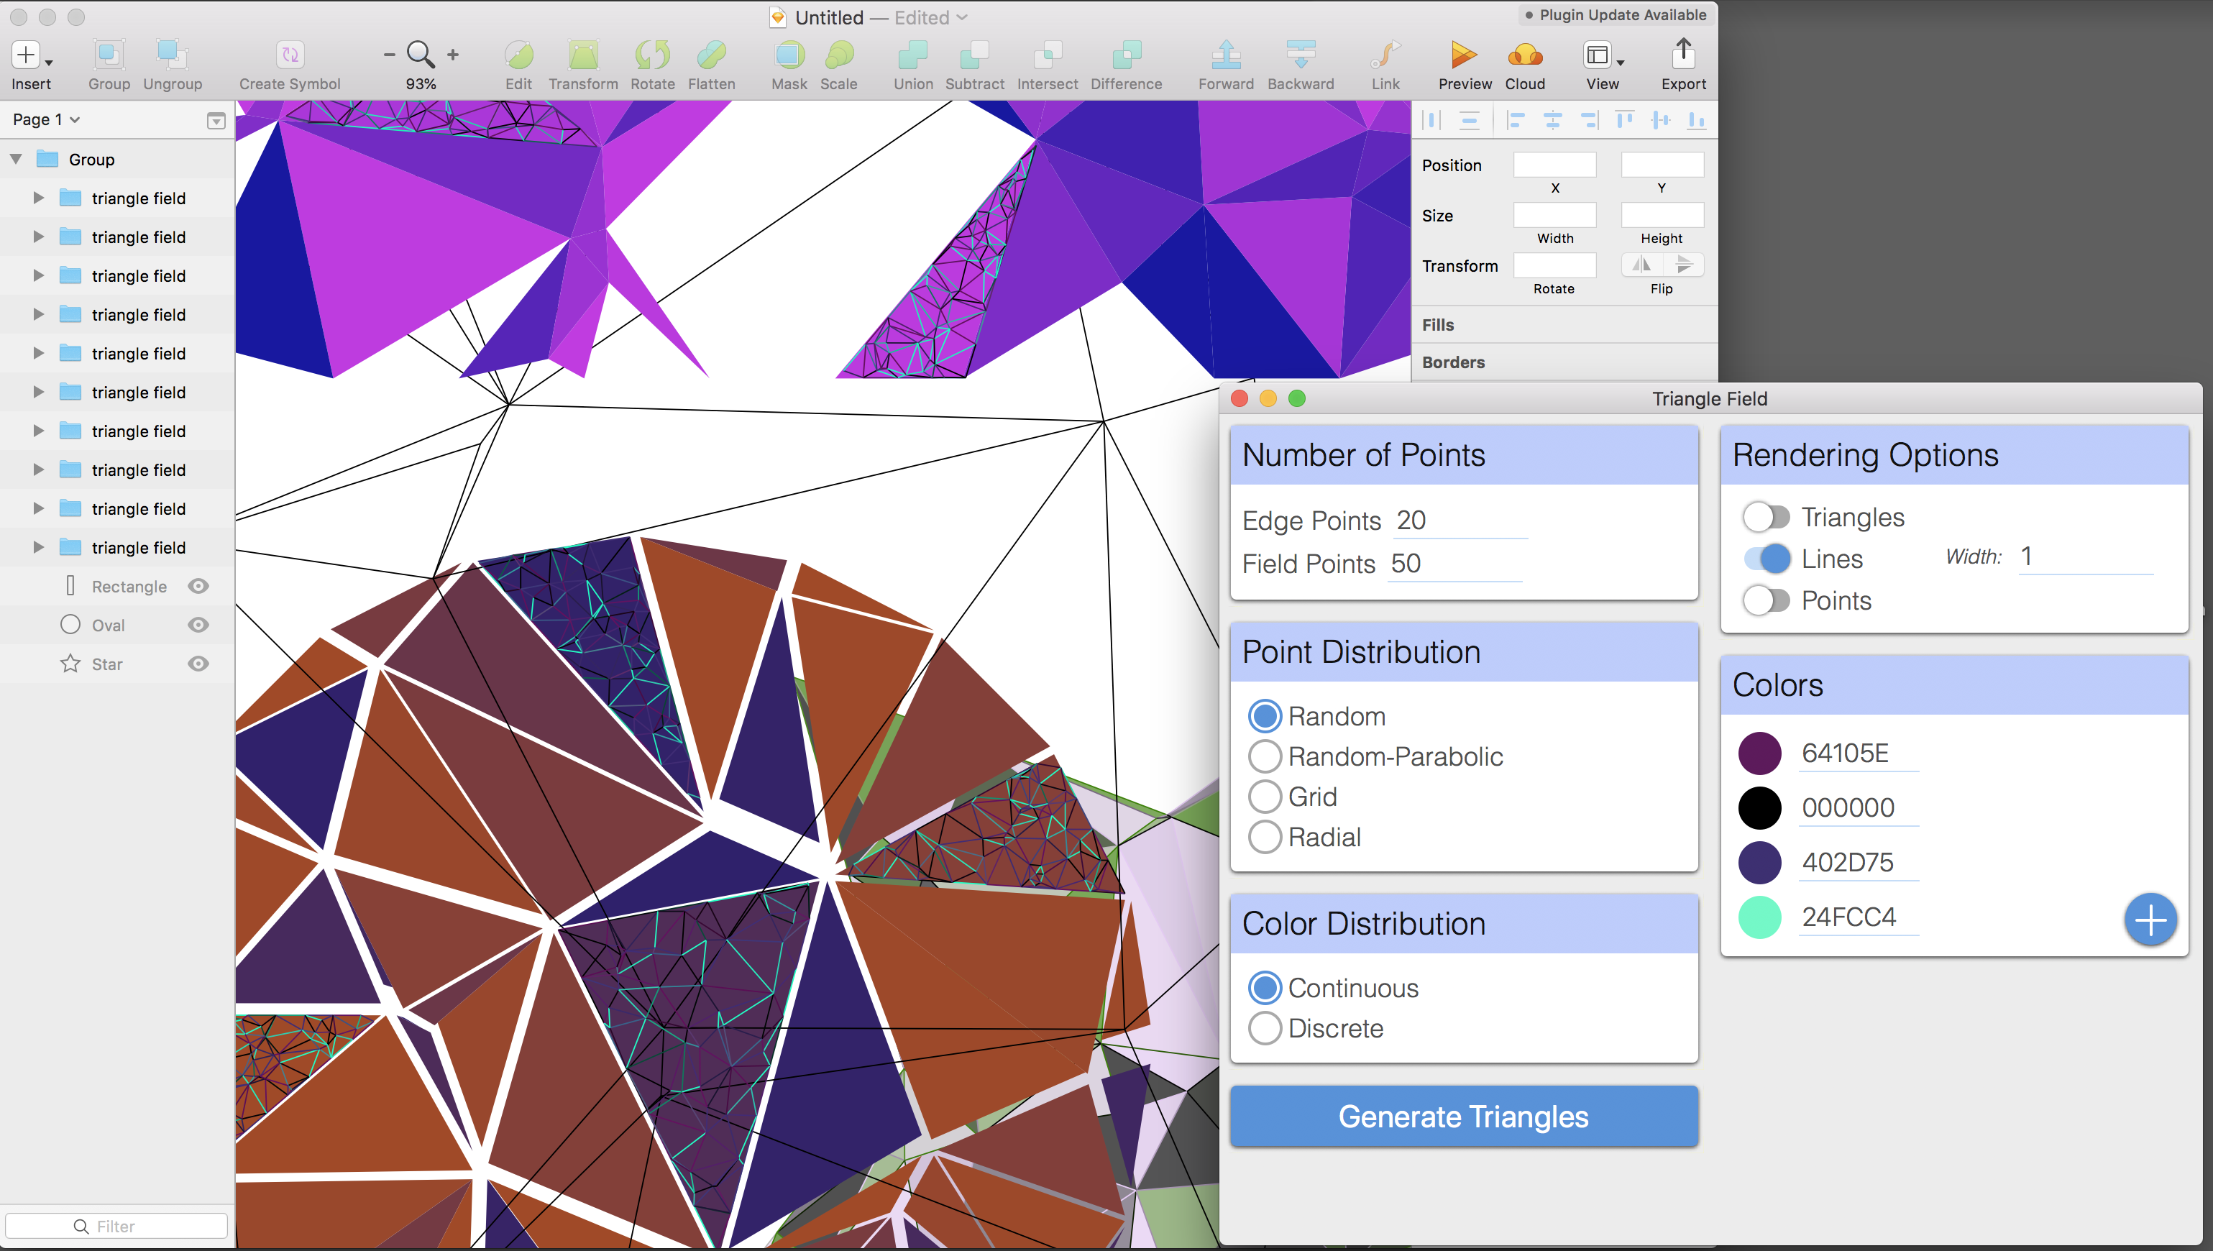2213x1251 pixels.
Task: Flip horizontally in the inspector
Action: pos(1641,265)
